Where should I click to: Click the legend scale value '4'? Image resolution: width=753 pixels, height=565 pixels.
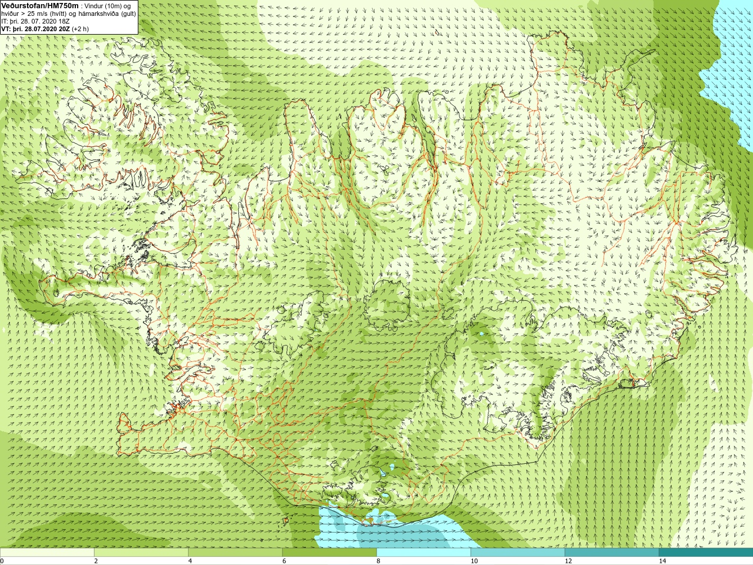[x=190, y=561]
